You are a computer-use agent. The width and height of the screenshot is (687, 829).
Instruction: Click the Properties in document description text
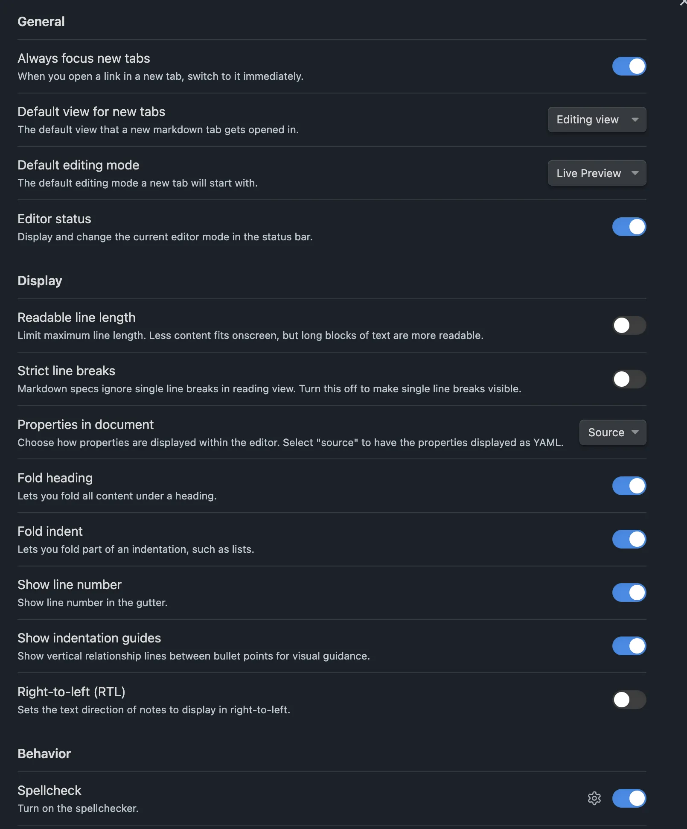click(291, 442)
